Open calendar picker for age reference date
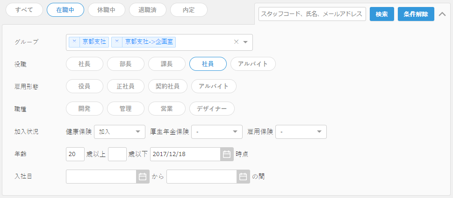The width and height of the screenshot is (453, 198). [x=227, y=154]
